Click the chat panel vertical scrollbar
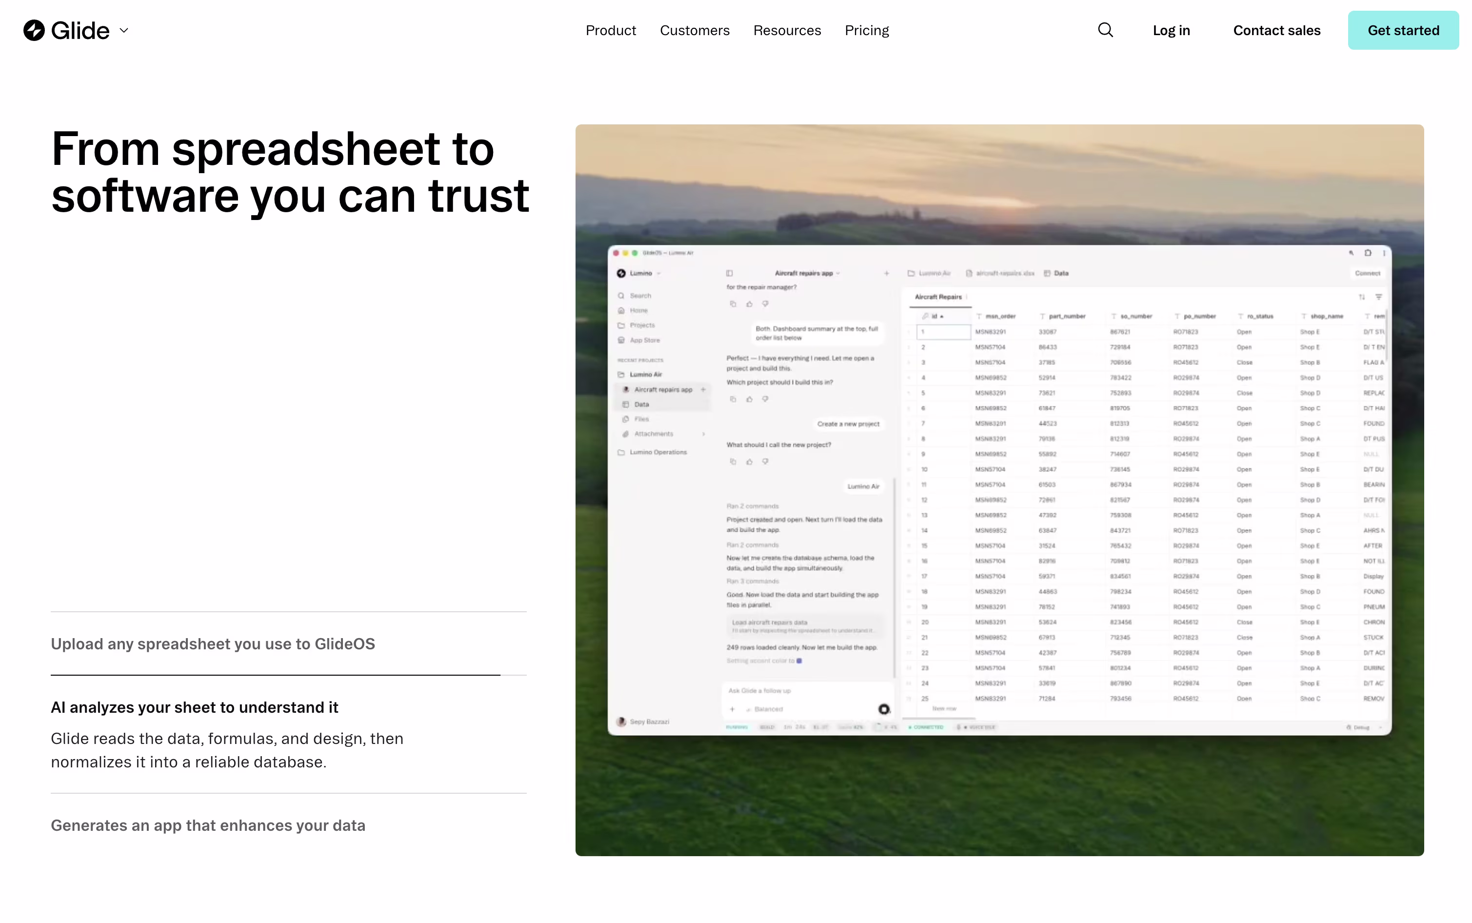The image size is (1472, 923). (895, 578)
